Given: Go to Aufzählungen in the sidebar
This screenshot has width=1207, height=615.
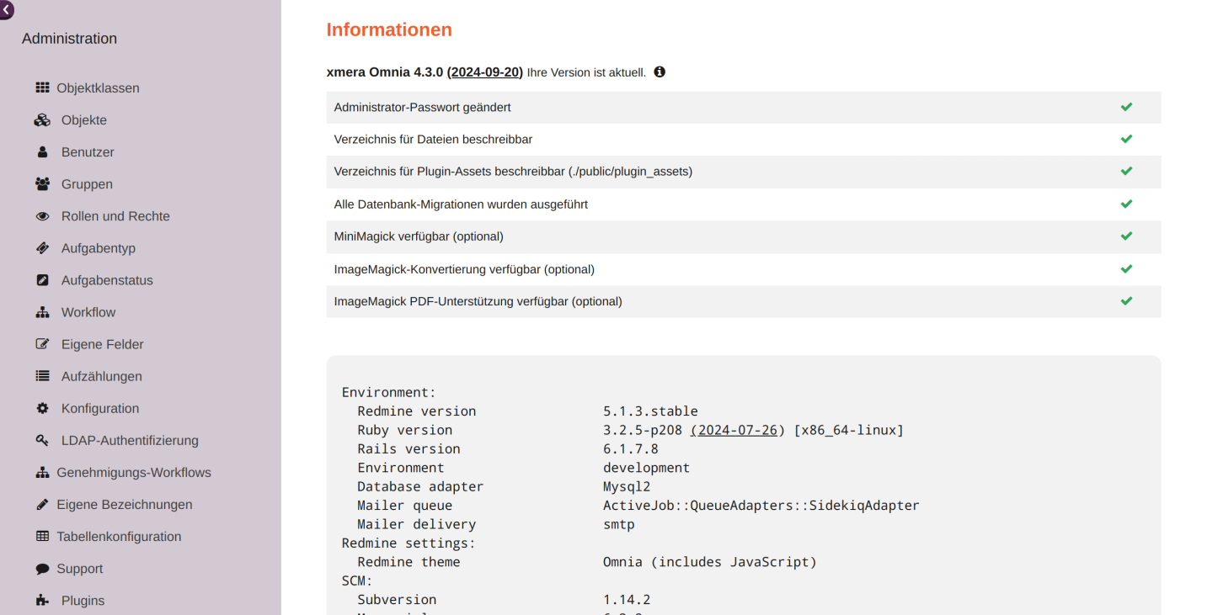Looking at the screenshot, I should [101, 376].
